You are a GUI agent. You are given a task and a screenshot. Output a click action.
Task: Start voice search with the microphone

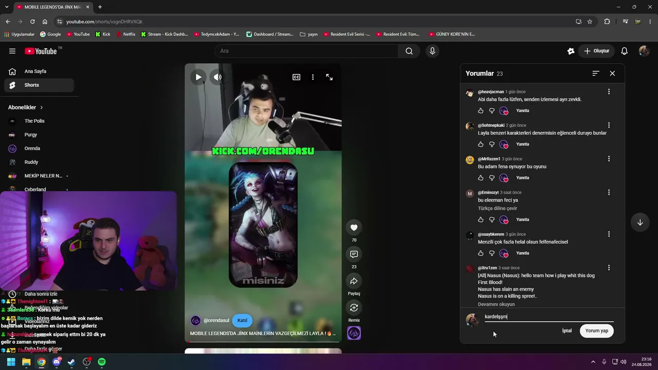tap(432, 51)
